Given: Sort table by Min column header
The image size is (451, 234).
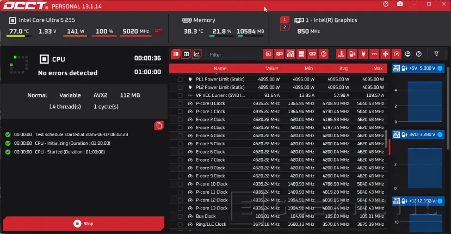Looking at the screenshot, I should (x=308, y=69).
